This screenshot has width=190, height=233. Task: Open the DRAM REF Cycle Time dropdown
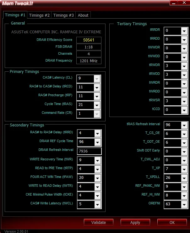click(97, 142)
